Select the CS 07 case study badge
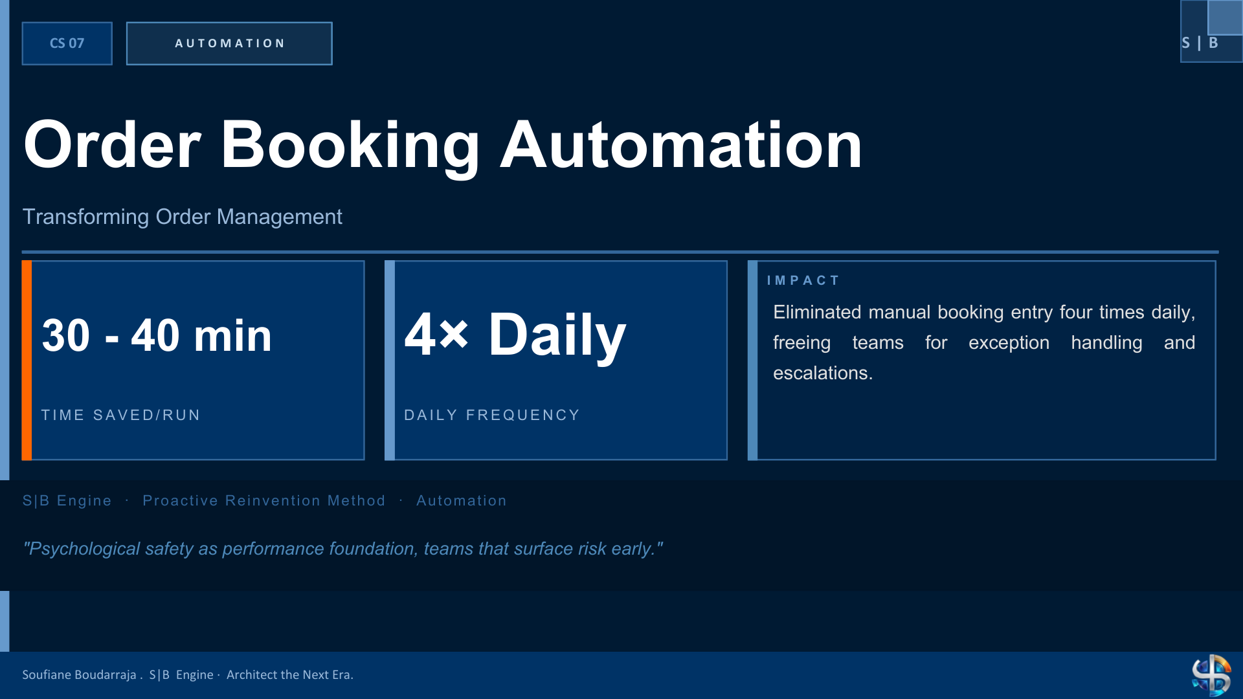1243x699 pixels. pyautogui.click(x=67, y=43)
